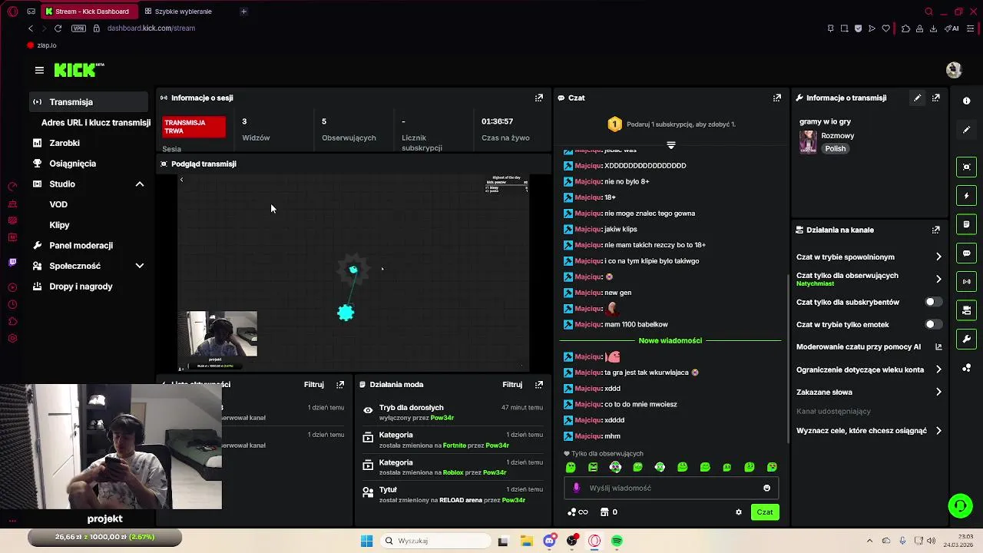Open Filtruj in the activity list panel

(313, 384)
